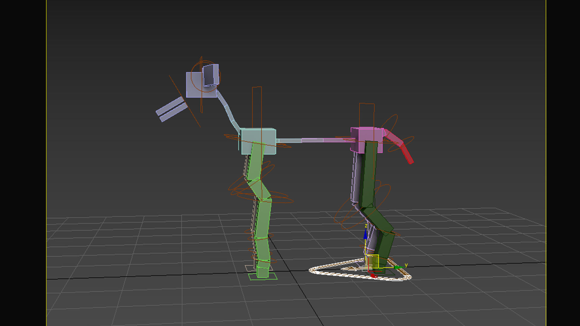Click the green Y axis arrow of move gizmo
The width and height of the screenshot is (580, 326).
tap(399, 267)
